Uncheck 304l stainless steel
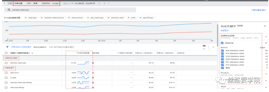This screenshot has width=269, height=92. point(222,59)
